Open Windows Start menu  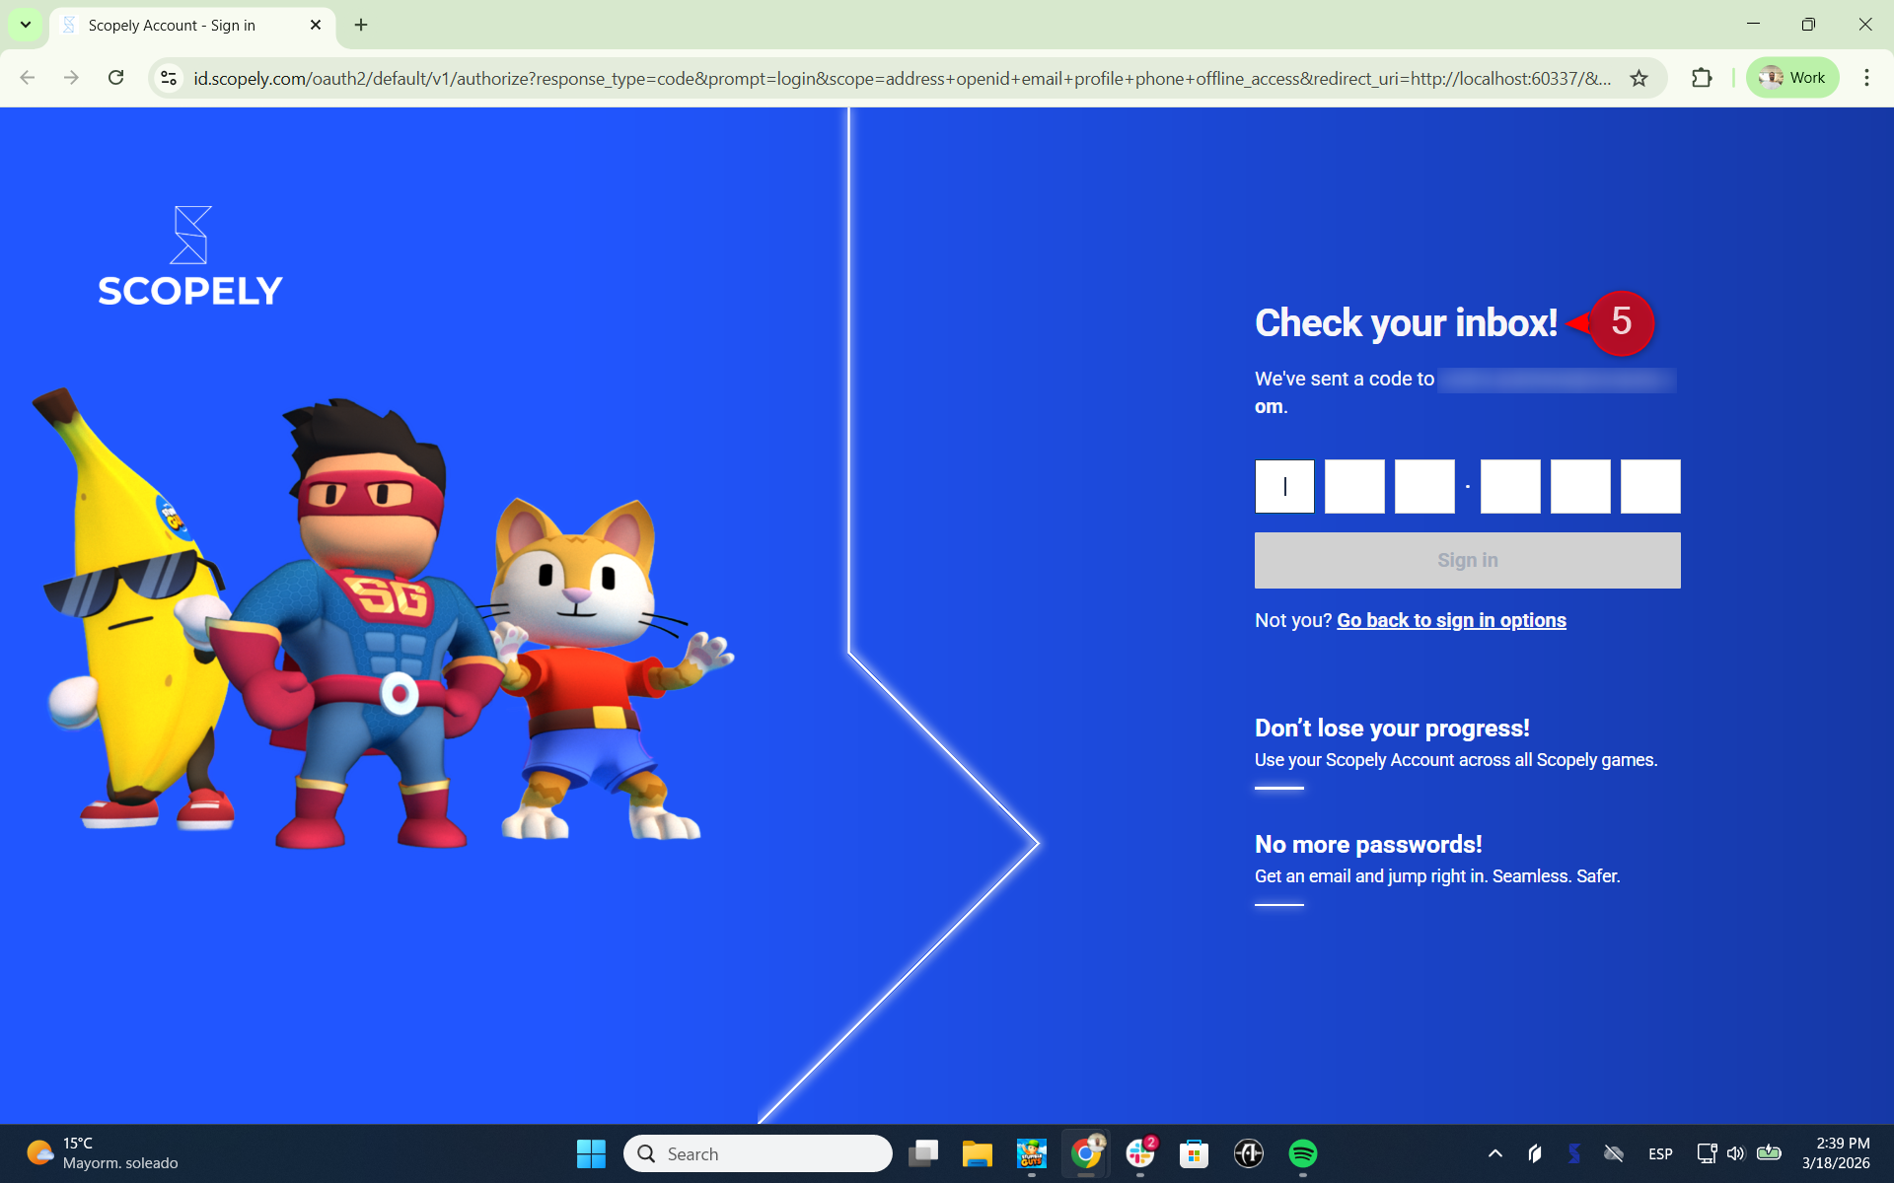tap(591, 1152)
